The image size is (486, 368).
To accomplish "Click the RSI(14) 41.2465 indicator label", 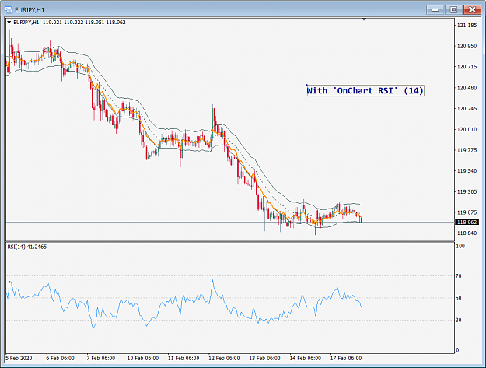I will [27, 247].
